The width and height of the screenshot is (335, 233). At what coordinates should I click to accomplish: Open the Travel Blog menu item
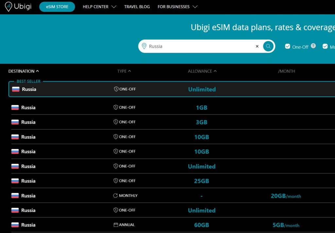point(137,7)
